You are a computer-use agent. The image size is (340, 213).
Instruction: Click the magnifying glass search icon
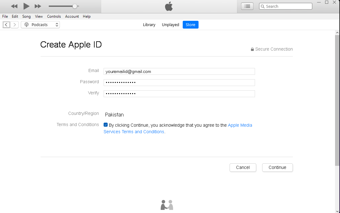262,6
